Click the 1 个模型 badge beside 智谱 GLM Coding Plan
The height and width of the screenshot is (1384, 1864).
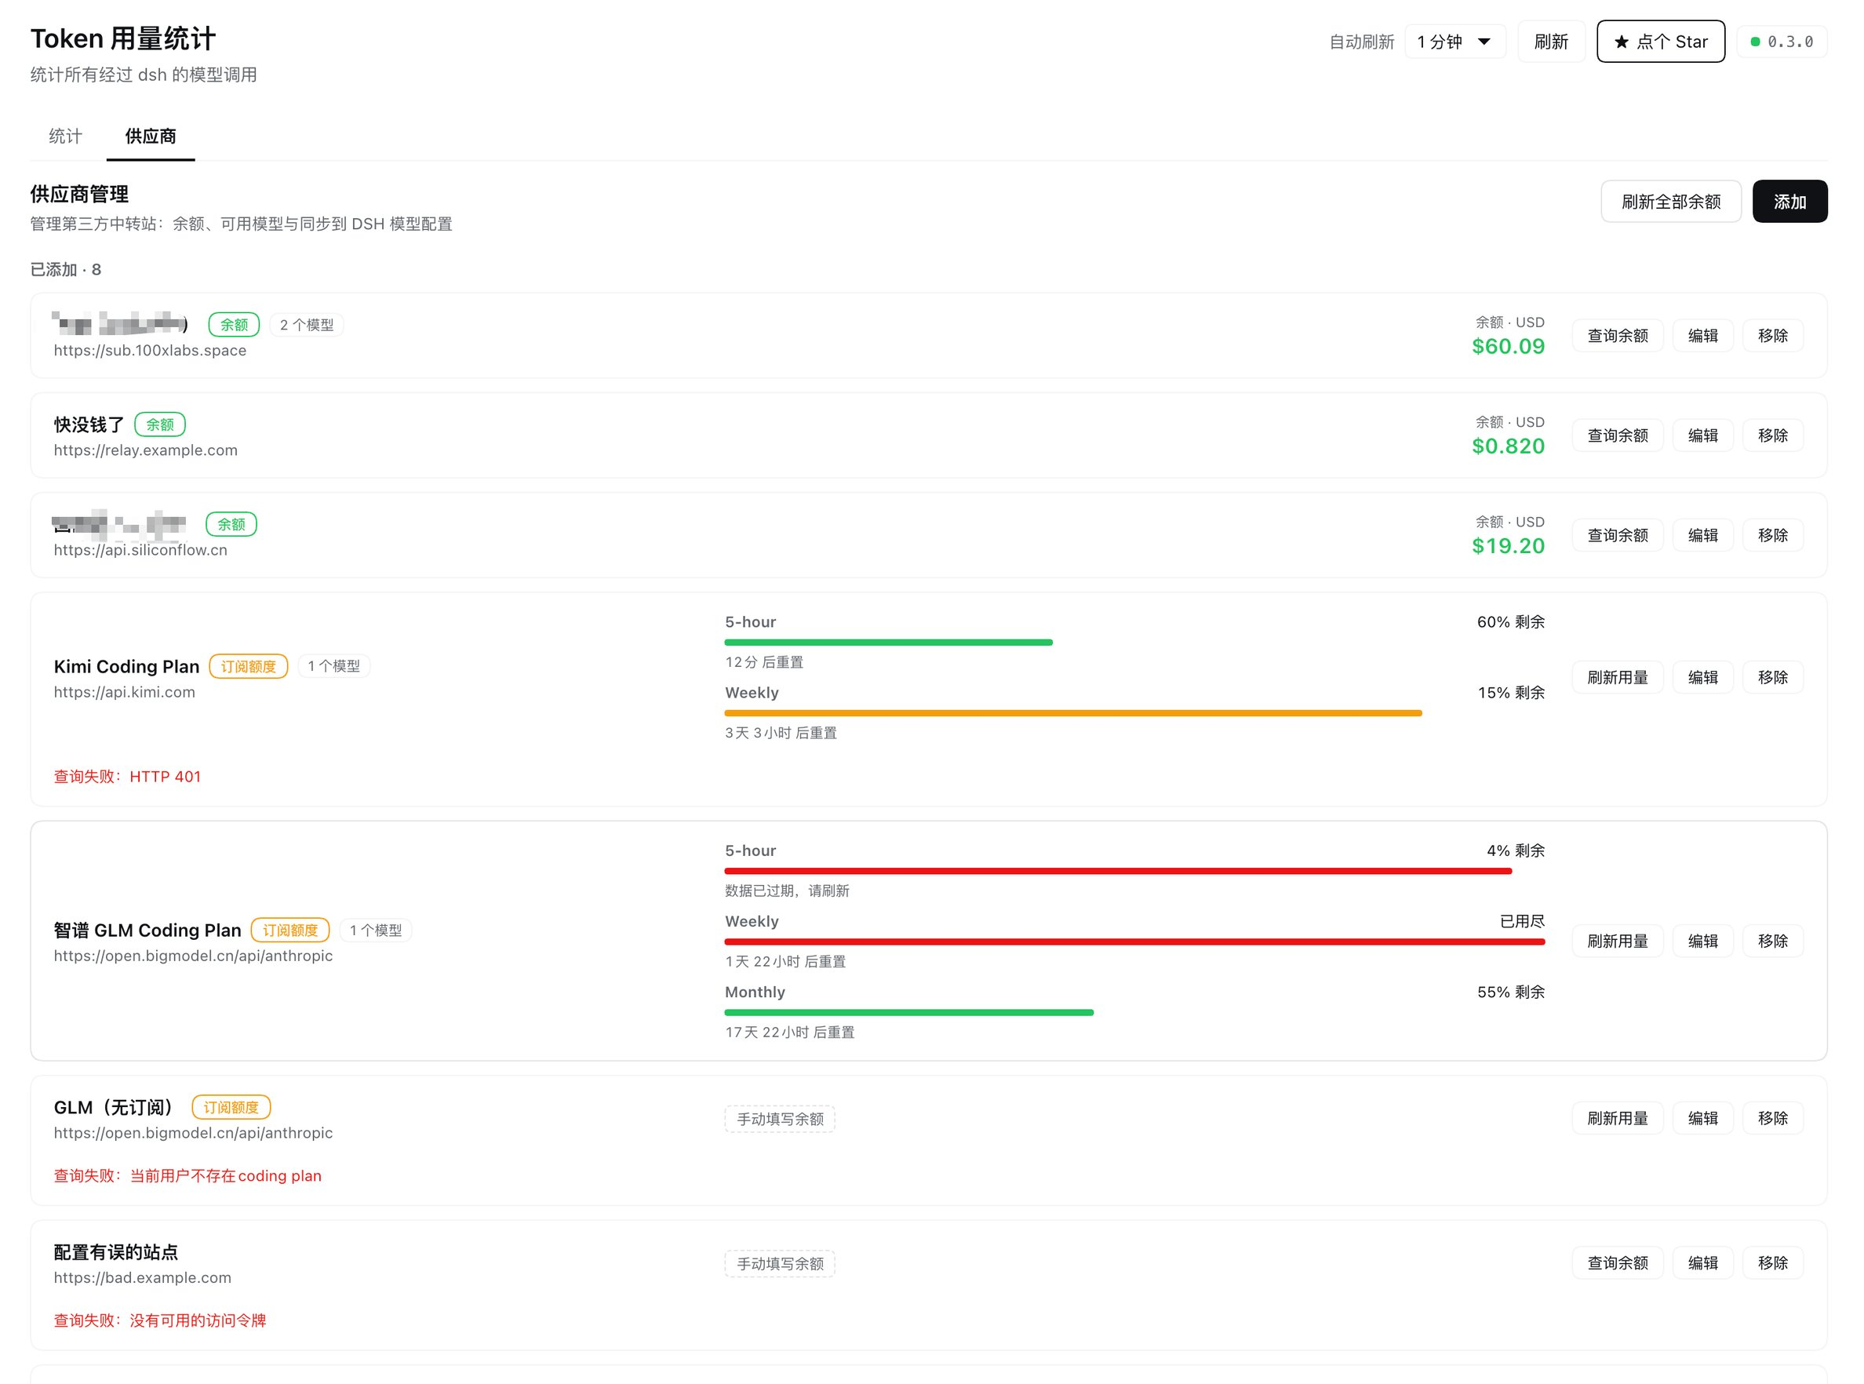375,930
